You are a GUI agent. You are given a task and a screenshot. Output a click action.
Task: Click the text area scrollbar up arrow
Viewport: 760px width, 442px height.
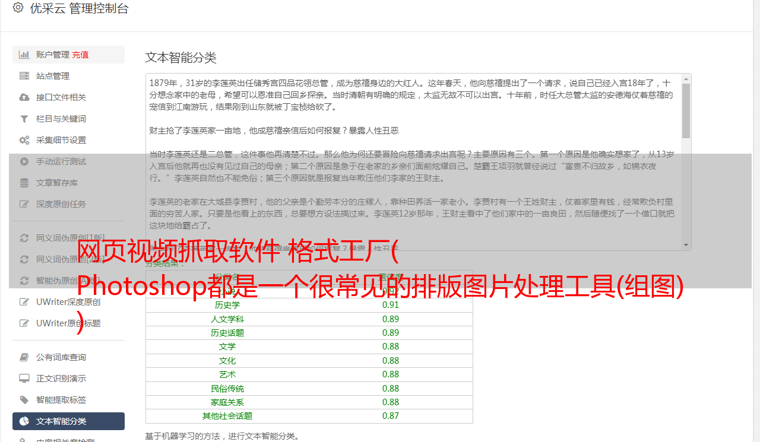(686, 79)
